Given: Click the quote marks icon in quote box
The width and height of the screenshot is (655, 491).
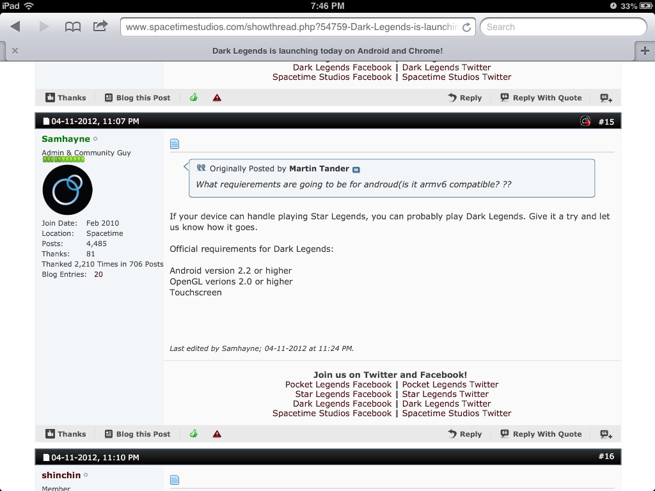Looking at the screenshot, I should pyautogui.click(x=201, y=168).
